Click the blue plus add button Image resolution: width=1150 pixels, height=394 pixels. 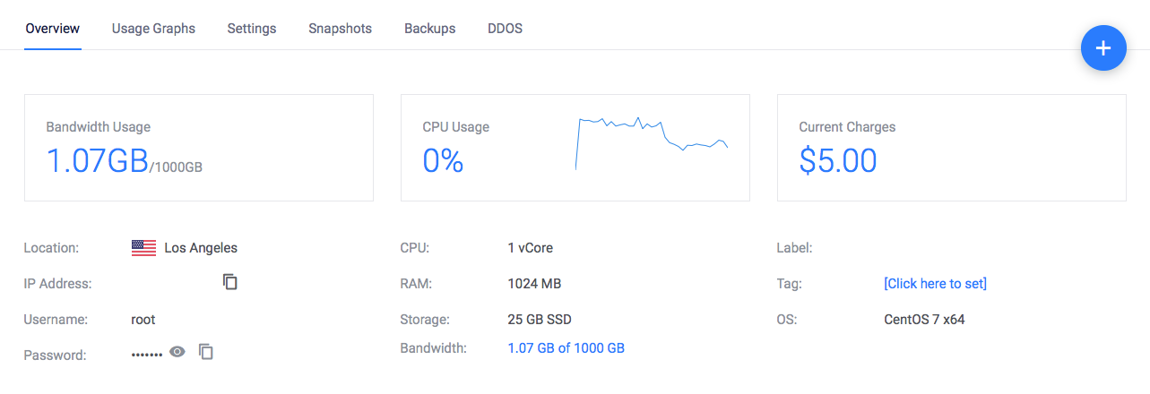point(1103,48)
